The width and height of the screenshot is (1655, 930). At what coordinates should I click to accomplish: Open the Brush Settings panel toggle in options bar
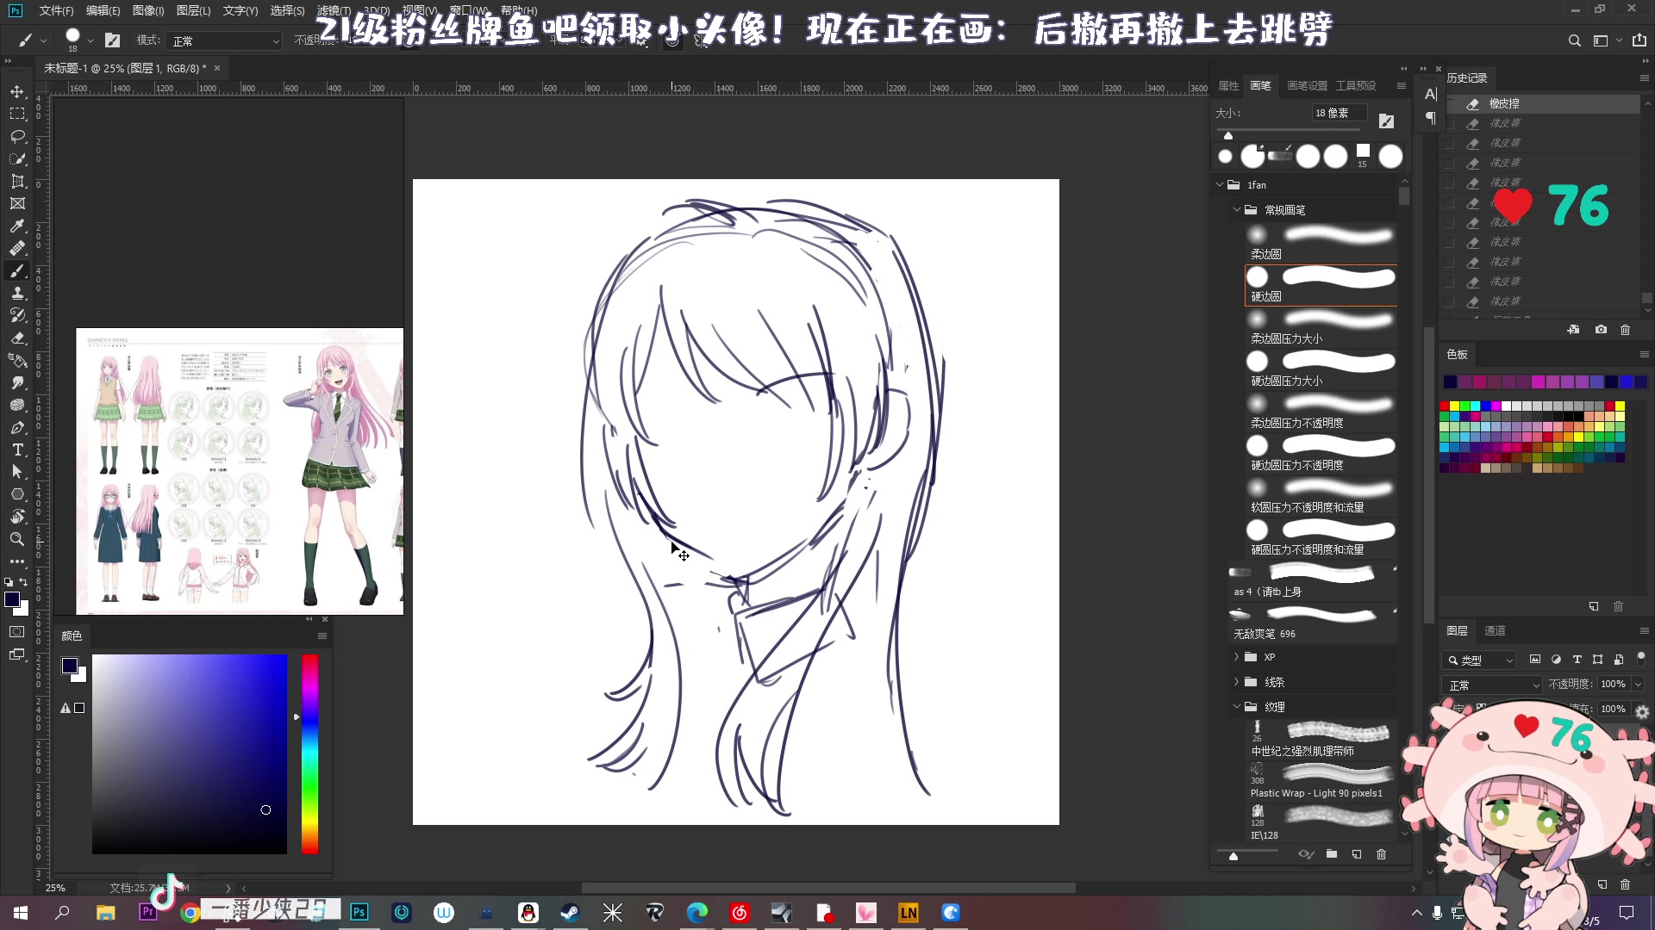coord(113,39)
